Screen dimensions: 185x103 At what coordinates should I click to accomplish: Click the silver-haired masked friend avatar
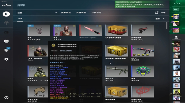[x=176, y=61]
